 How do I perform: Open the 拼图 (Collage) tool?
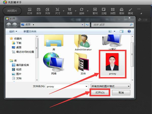click(113, 11)
